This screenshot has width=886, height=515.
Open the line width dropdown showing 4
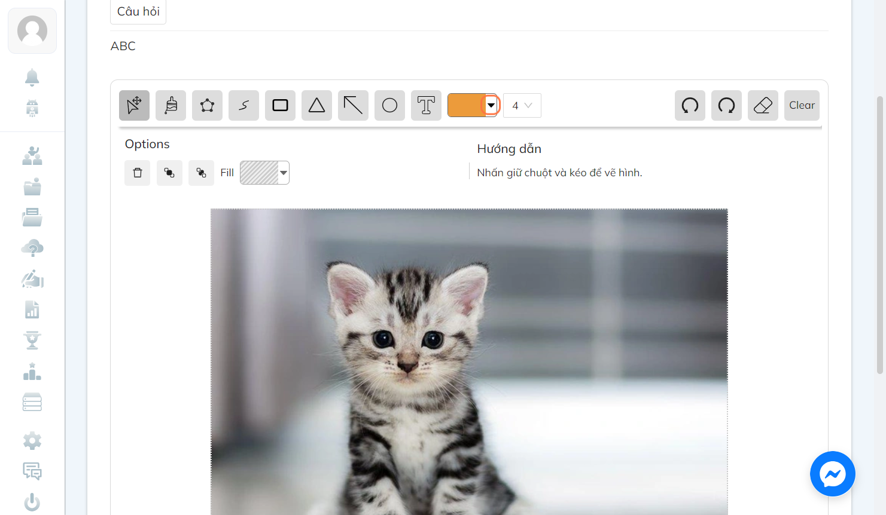click(522, 105)
